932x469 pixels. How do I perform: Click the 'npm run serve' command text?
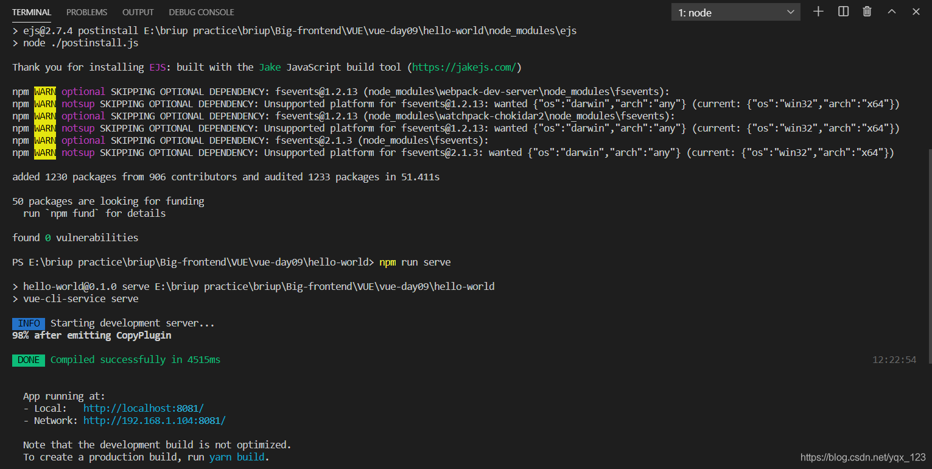pos(415,262)
